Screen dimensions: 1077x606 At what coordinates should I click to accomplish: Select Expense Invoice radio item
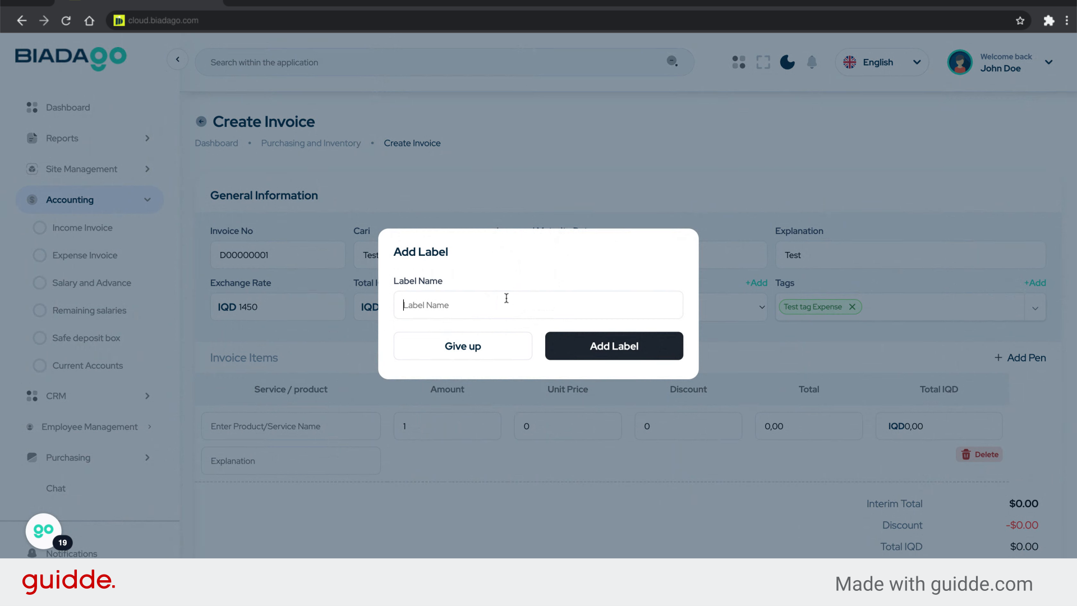[40, 255]
